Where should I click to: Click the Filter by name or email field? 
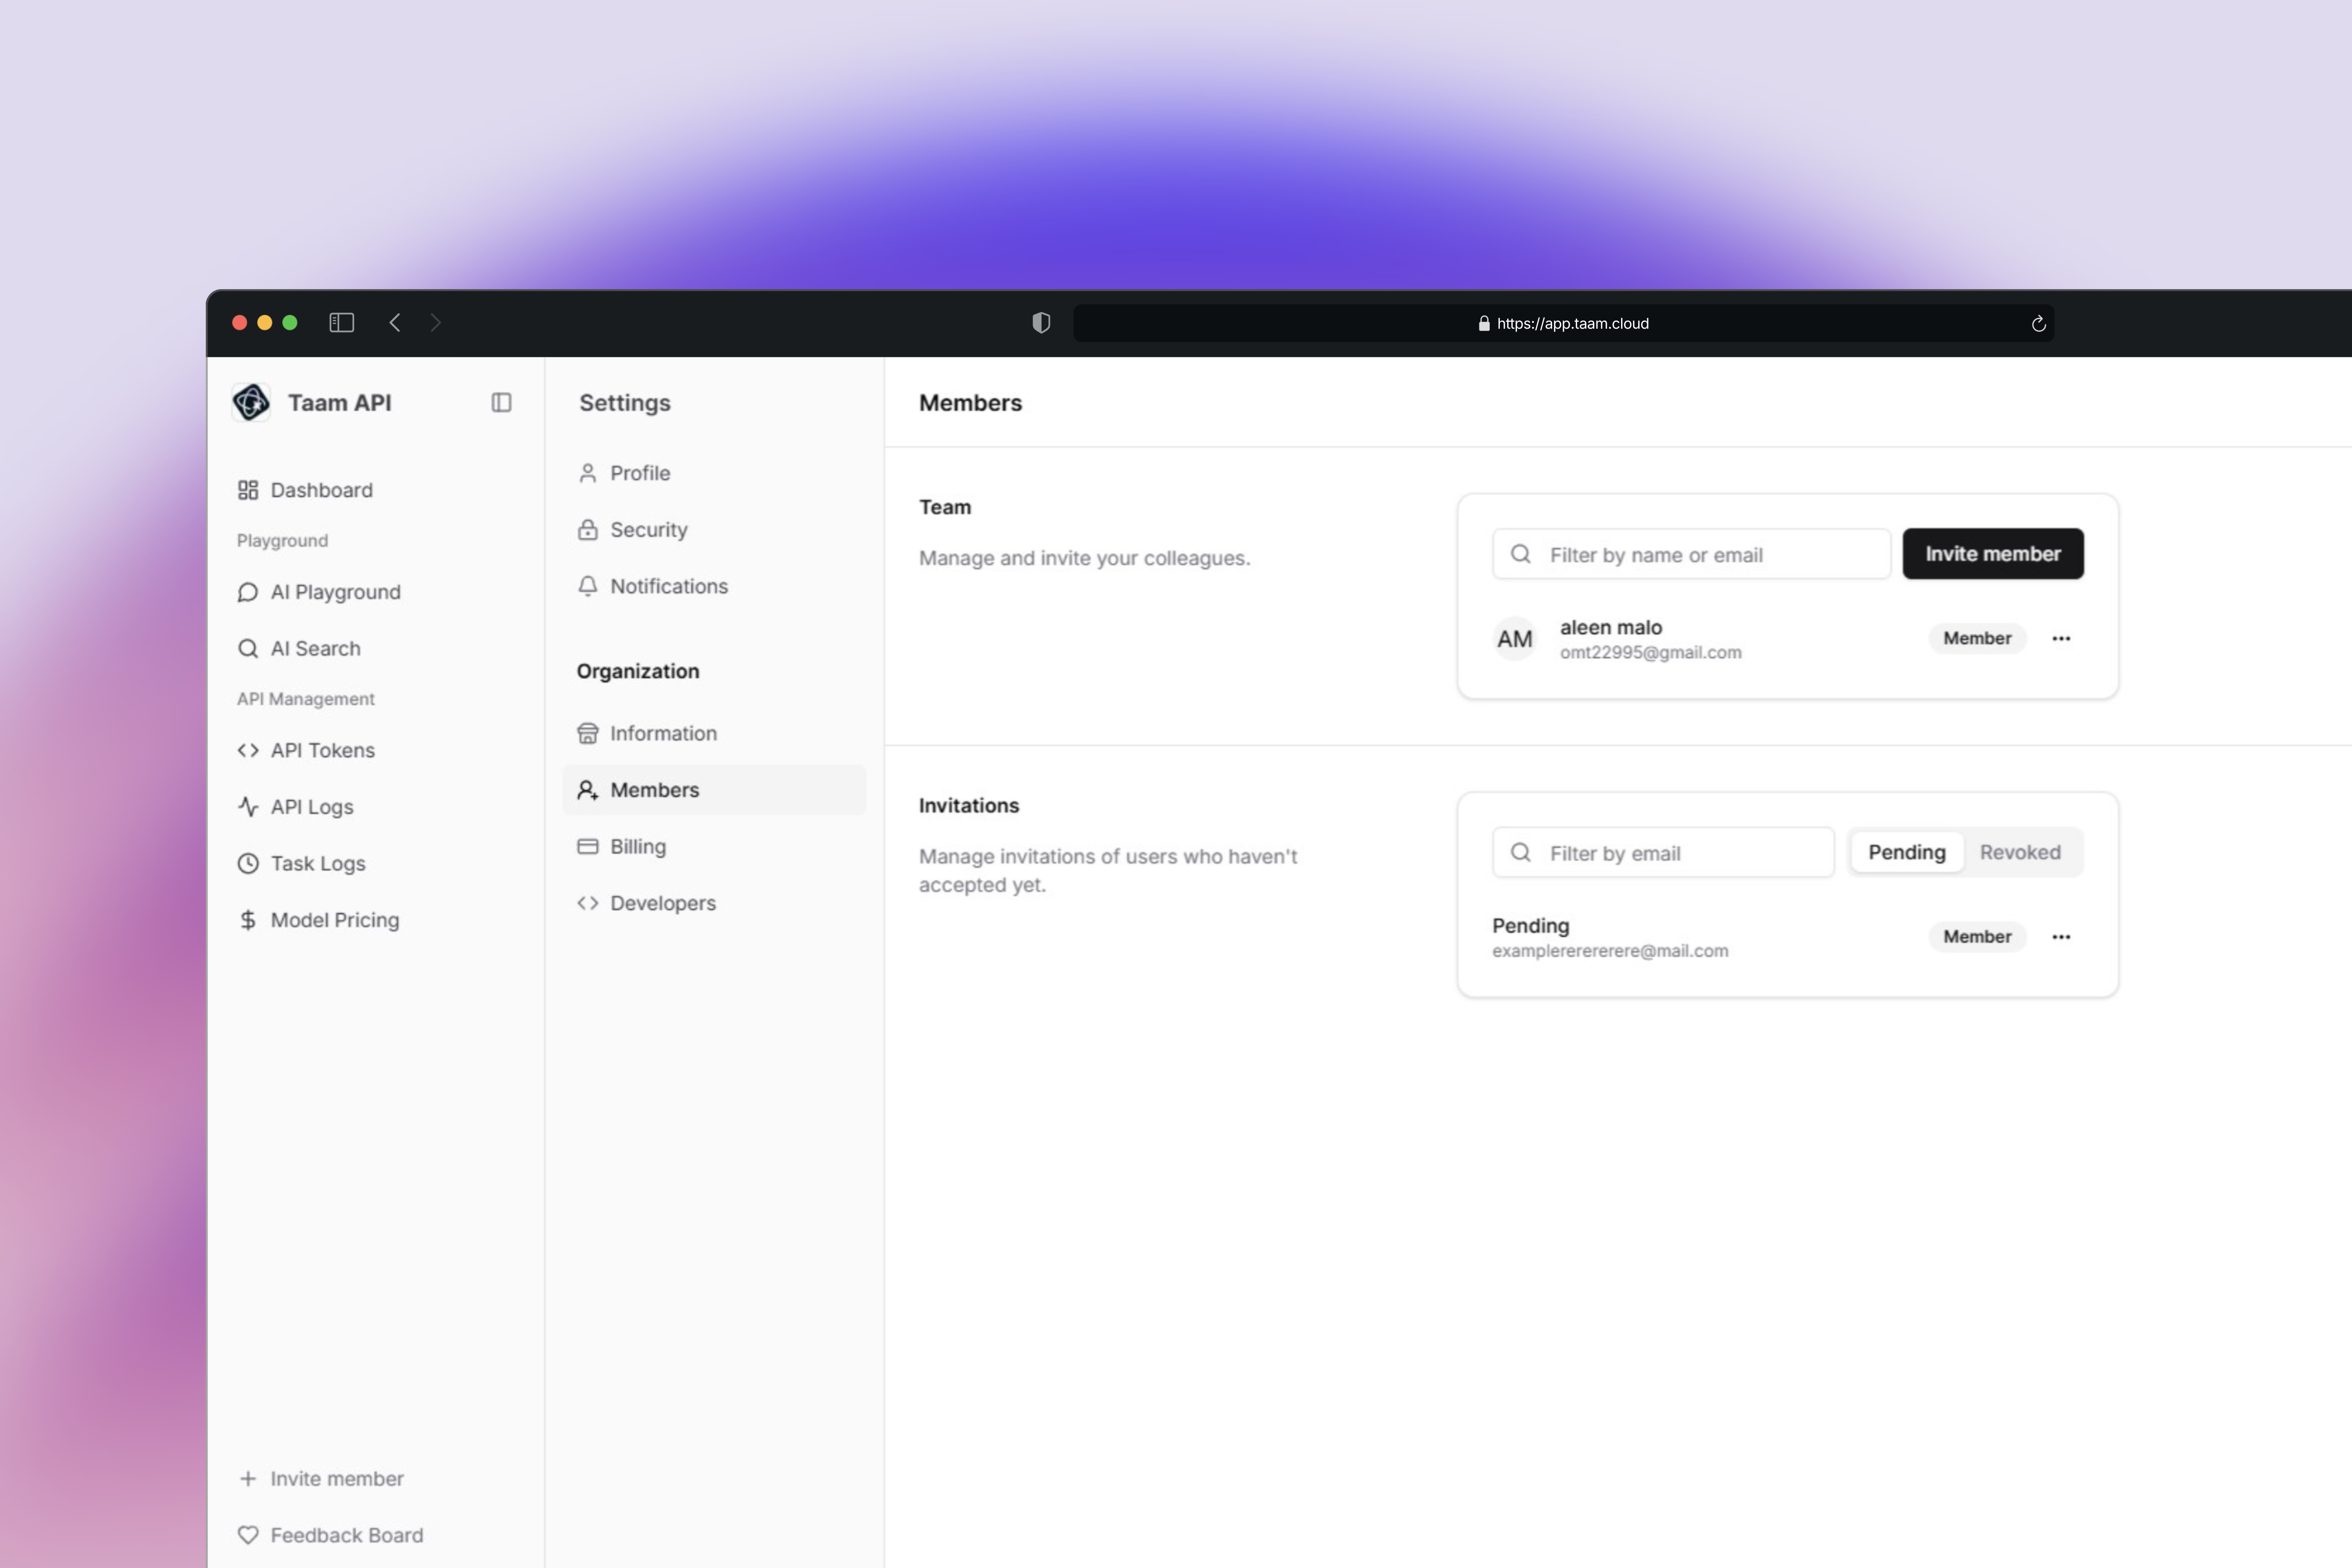[x=1710, y=555]
